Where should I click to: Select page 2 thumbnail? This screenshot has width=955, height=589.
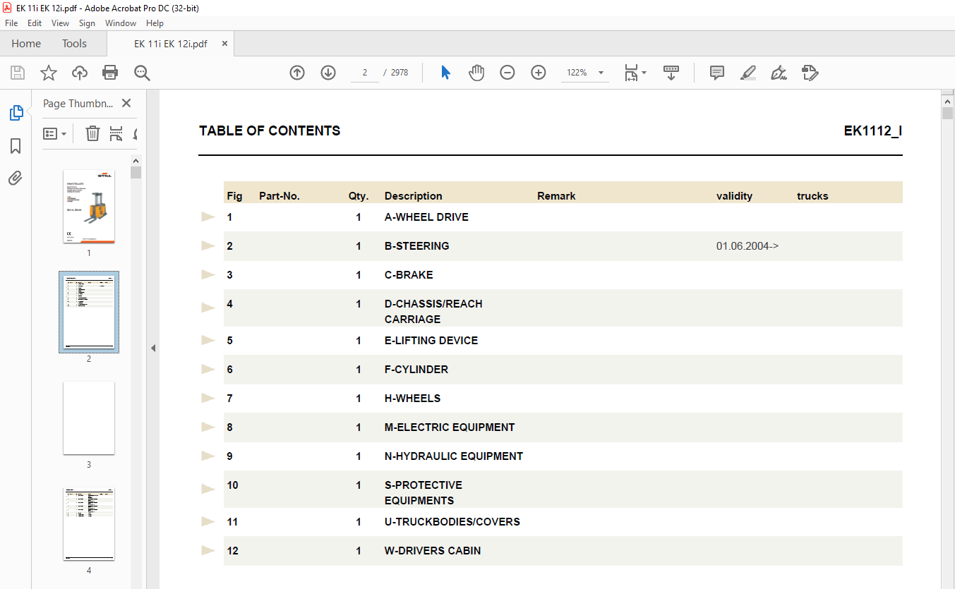(89, 312)
